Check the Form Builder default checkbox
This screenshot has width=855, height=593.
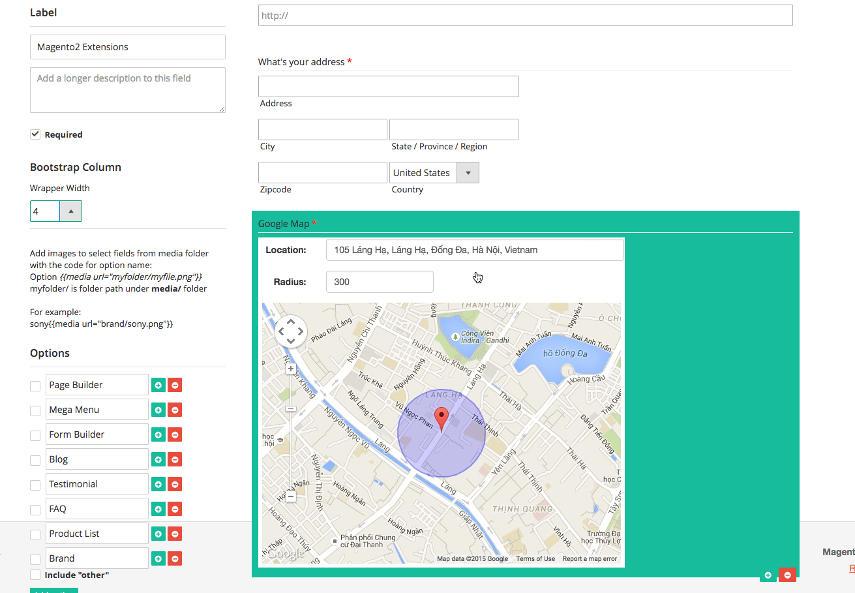click(35, 435)
